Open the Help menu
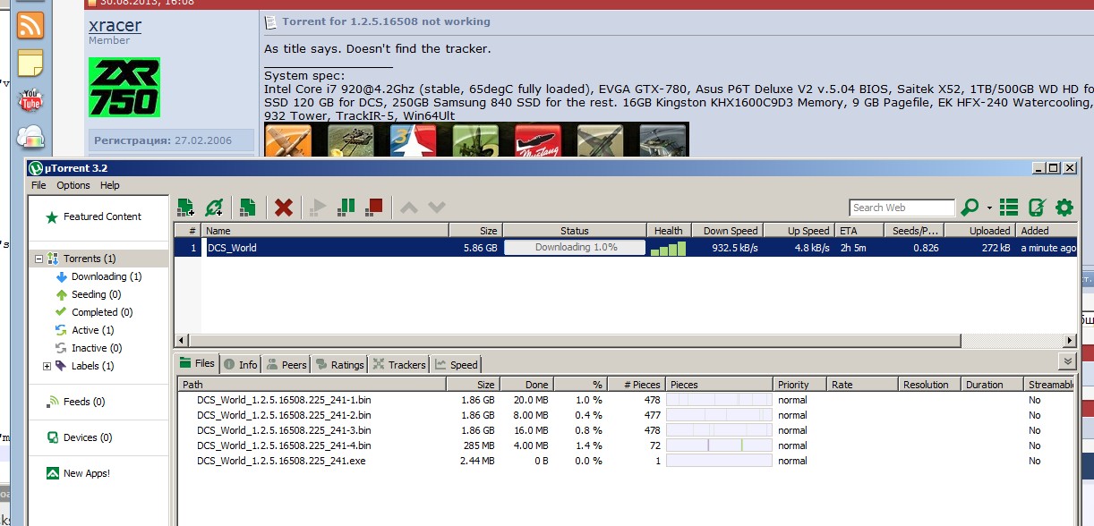Viewport: 1094px width, 526px height. click(109, 185)
